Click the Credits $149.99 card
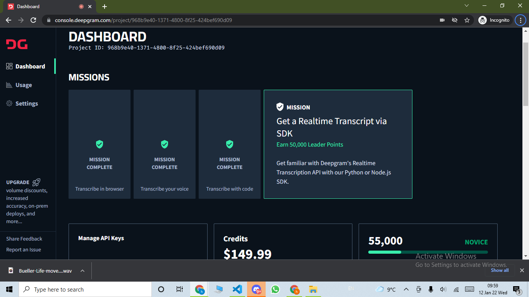Screen dimensions: 529x297 click(x=283, y=242)
